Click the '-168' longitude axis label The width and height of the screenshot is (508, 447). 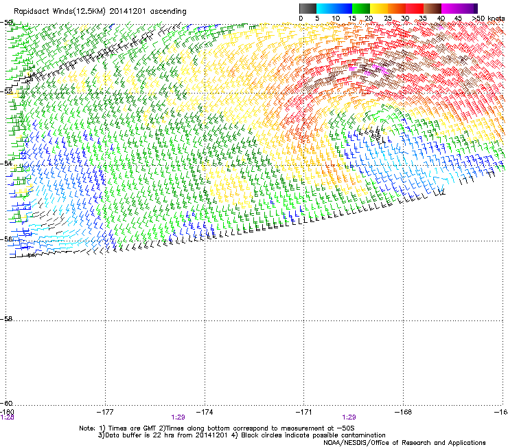[x=404, y=412]
